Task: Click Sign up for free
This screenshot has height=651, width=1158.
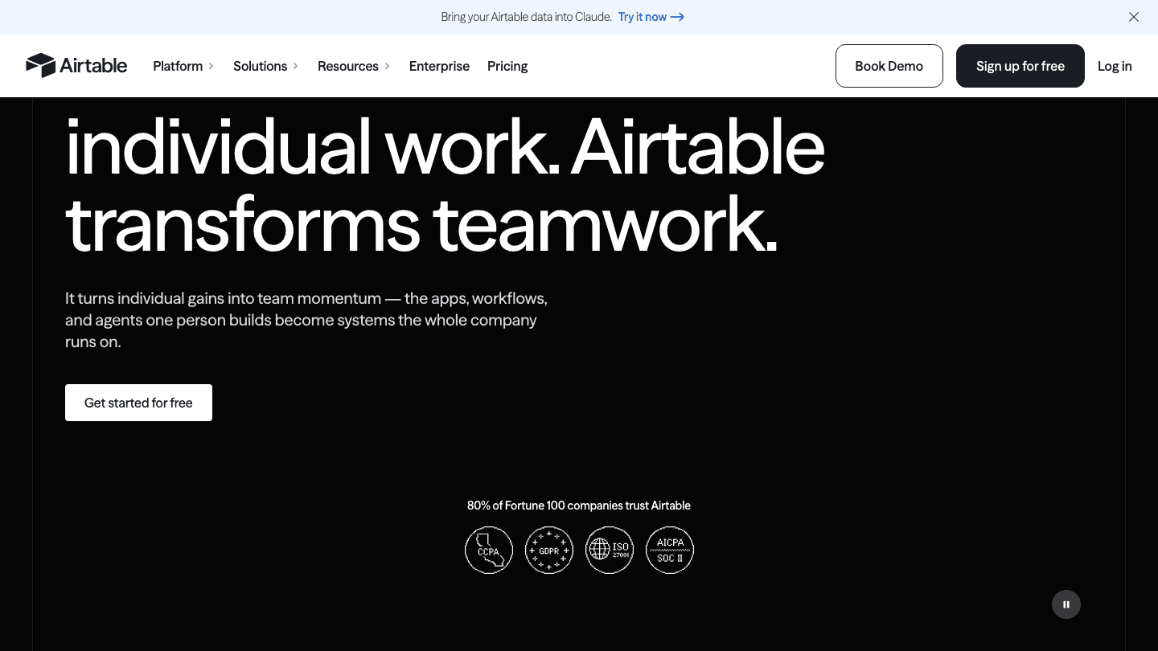Action: tap(1020, 66)
